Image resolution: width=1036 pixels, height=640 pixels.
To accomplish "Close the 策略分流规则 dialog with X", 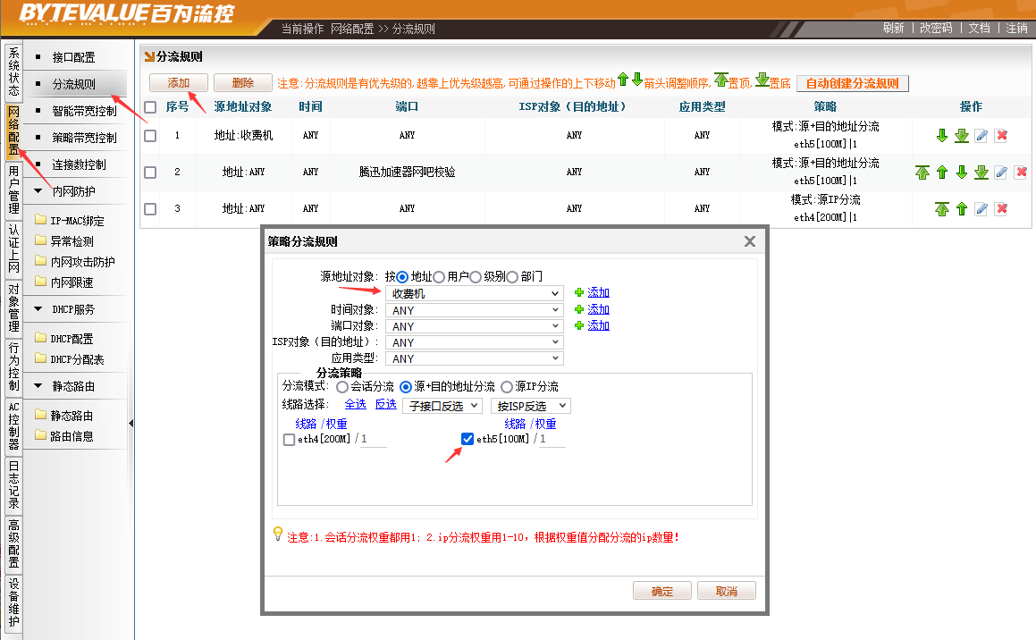I will point(750,241).
